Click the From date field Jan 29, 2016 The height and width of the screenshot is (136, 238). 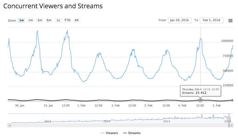[179, 20]
